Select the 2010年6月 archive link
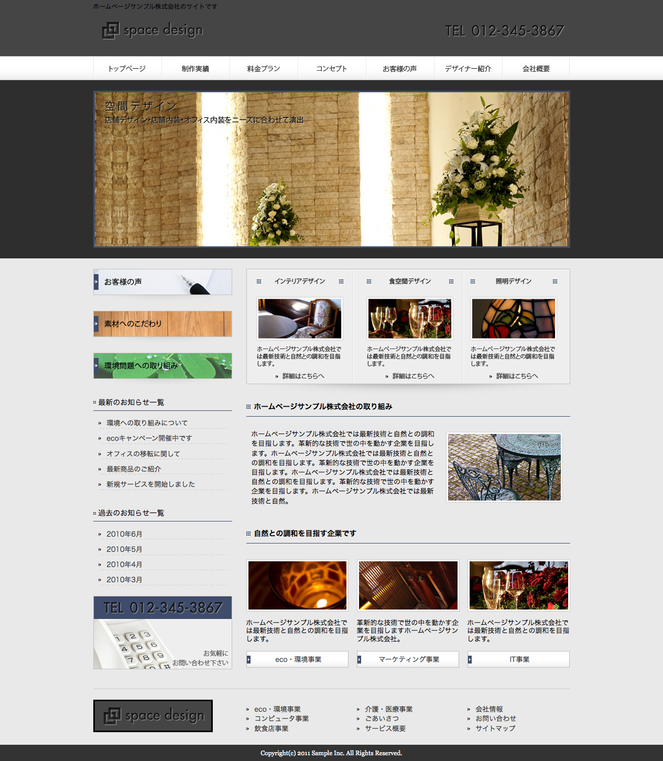The height and width of the screenshot is (761, 663). click(124, 534)
